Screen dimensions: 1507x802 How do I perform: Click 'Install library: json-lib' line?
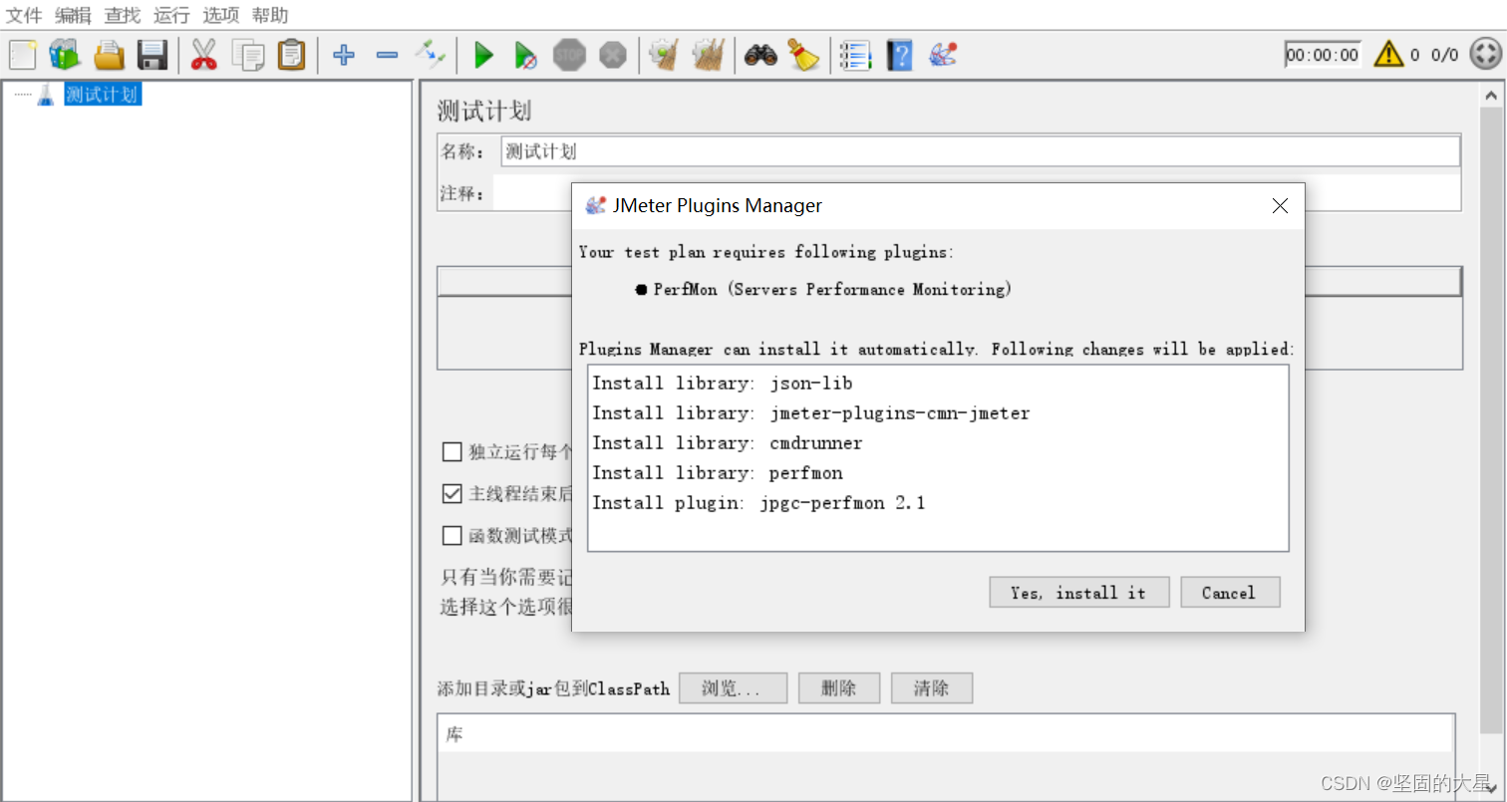[723, 383]
